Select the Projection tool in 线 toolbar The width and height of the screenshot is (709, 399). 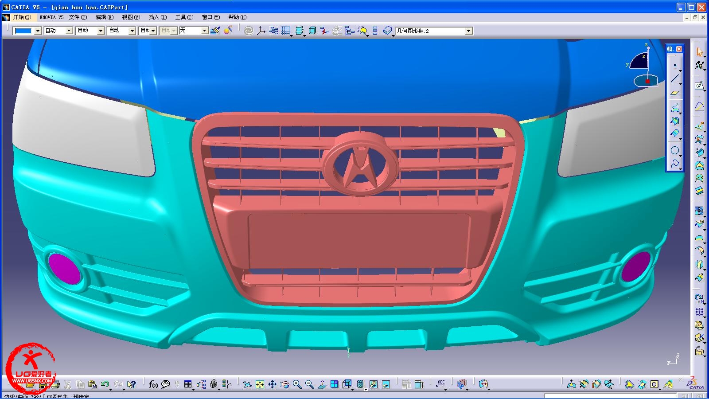click(x=675, y=109)
